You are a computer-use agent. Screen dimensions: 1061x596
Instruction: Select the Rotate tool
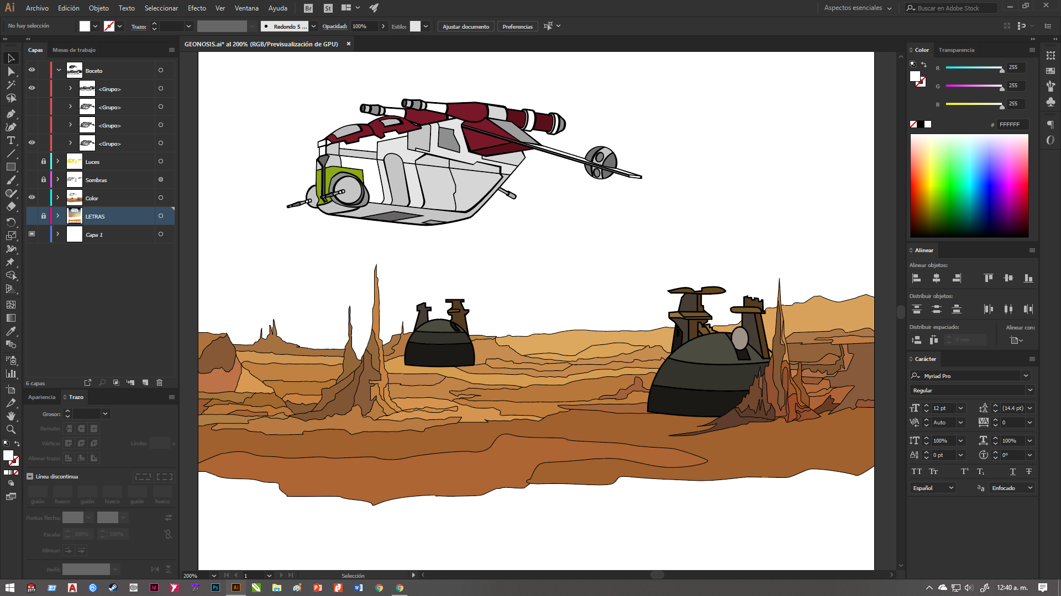click(10, 222)
